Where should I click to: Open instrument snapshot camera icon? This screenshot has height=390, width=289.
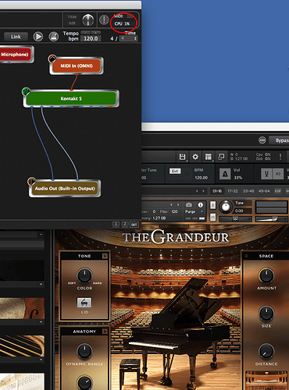pyautogui.click(x=189, y=204)
